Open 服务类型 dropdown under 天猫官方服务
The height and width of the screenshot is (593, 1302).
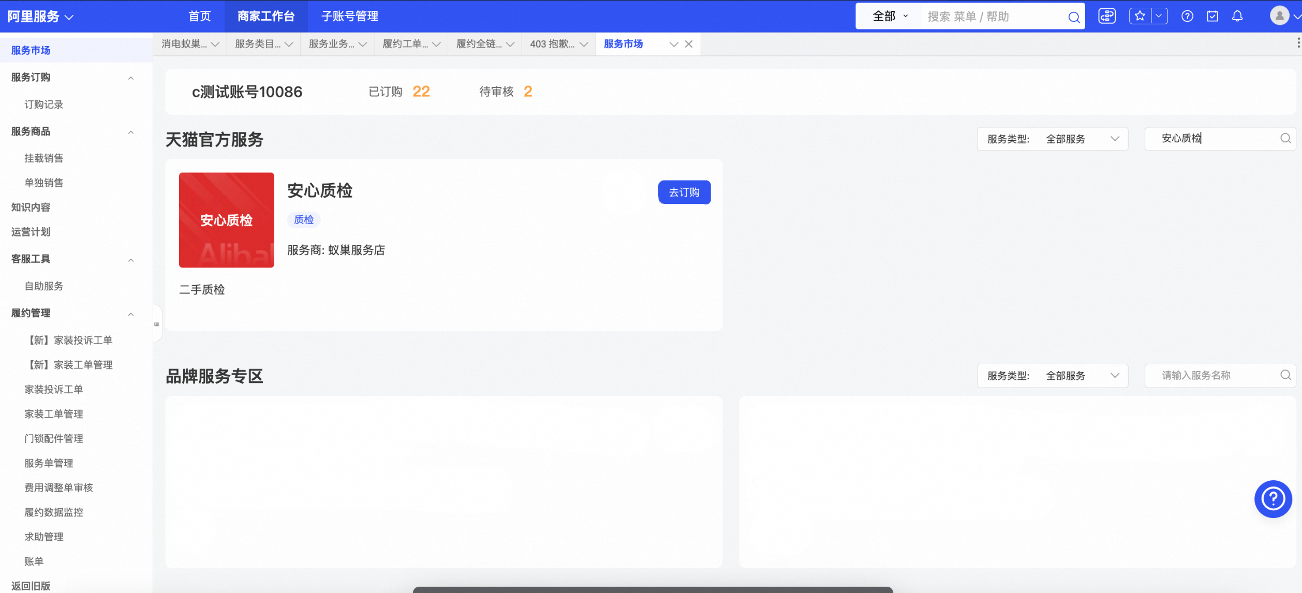1052,139
